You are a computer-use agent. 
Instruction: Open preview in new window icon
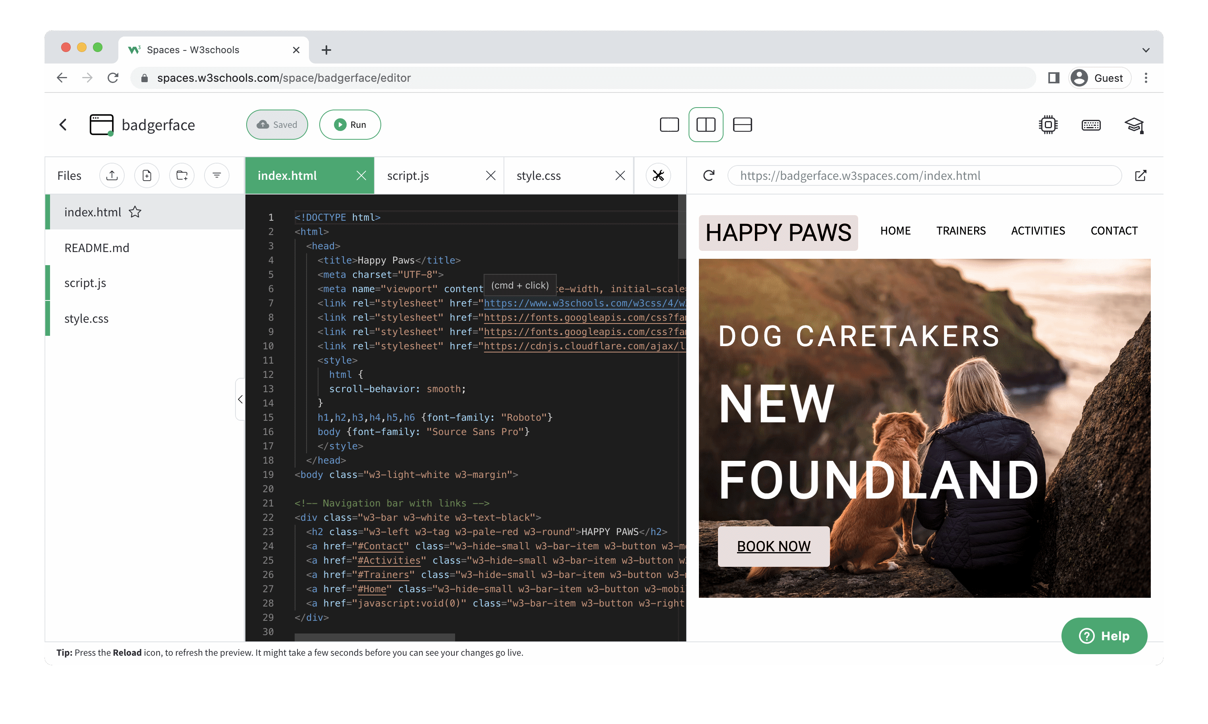coord(1140,175)
